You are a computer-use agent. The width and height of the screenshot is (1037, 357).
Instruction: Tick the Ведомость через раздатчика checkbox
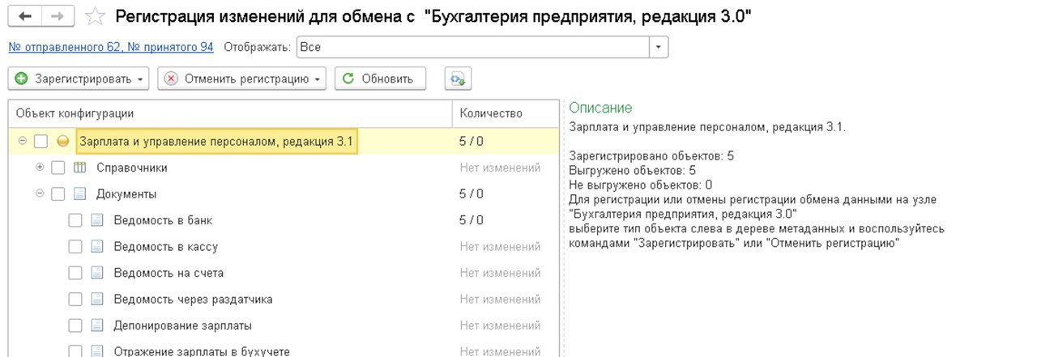coord(75,300)
